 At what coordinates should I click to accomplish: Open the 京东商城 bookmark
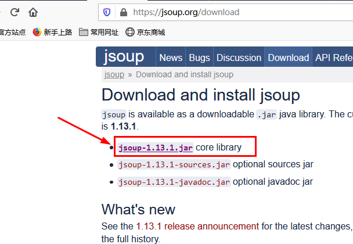145,32
